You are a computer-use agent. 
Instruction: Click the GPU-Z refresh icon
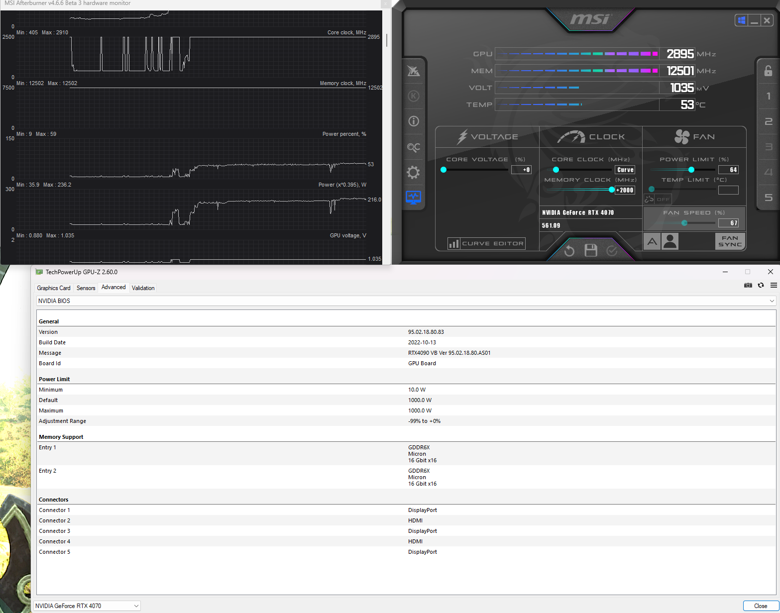[761, 285]
